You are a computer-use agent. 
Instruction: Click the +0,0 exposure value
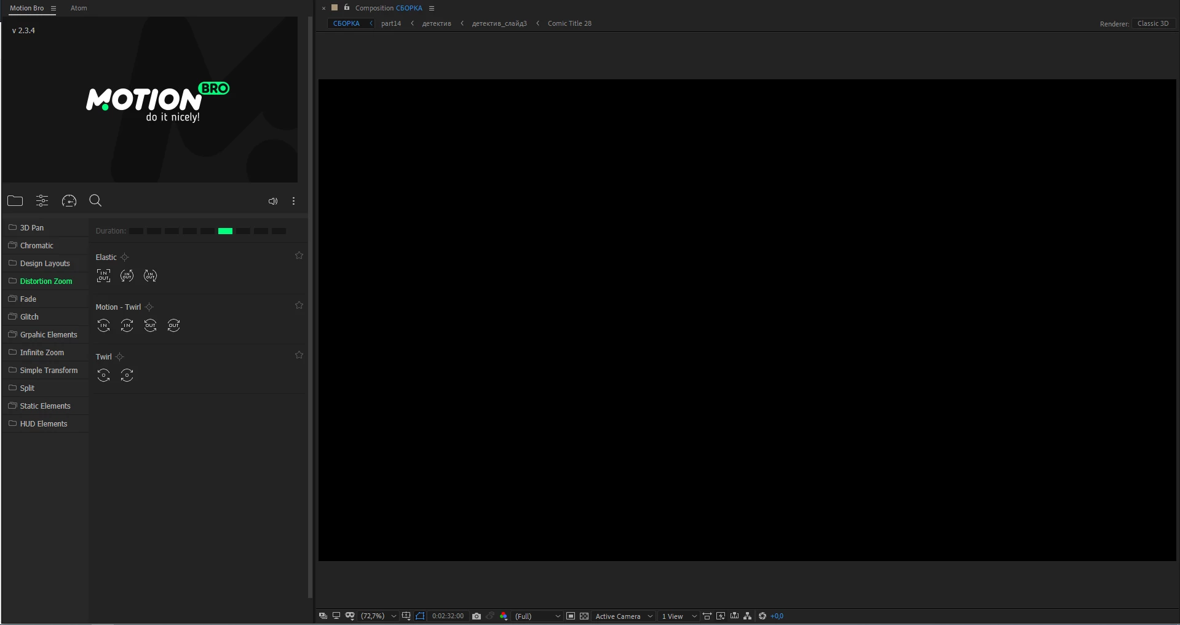pyautogui.click(x=777, y=616)
